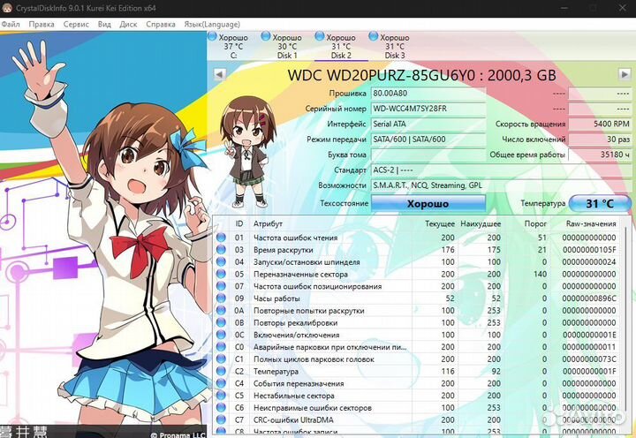
Task: Switch to the C: drive tab
Action: click(x=233, y=46)
